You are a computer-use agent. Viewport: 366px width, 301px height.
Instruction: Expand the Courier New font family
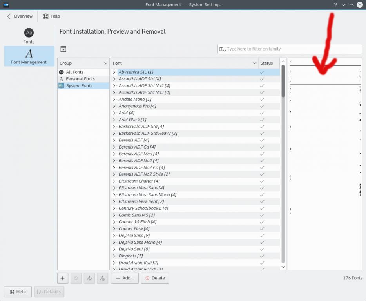114,229
